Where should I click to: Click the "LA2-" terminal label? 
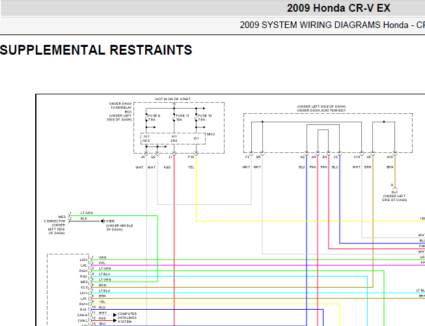click(84, 265)
